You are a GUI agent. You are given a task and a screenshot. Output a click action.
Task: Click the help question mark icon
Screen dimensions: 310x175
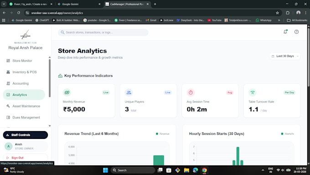[x=296, y=32]
